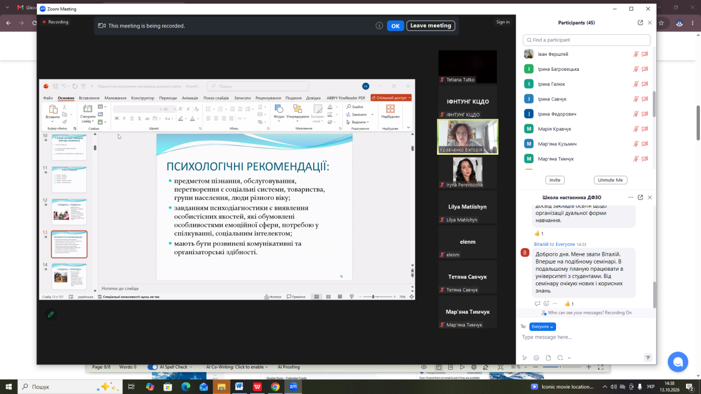Click the green annotation pencil icon
Viewport: 701px width, 394px height.
click(51, 314)
